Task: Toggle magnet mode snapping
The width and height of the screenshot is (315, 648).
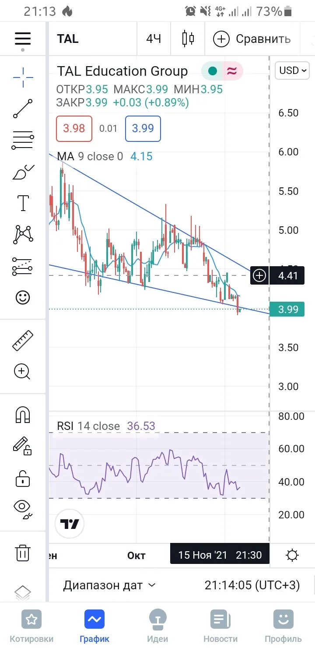Action: (23, 414)
